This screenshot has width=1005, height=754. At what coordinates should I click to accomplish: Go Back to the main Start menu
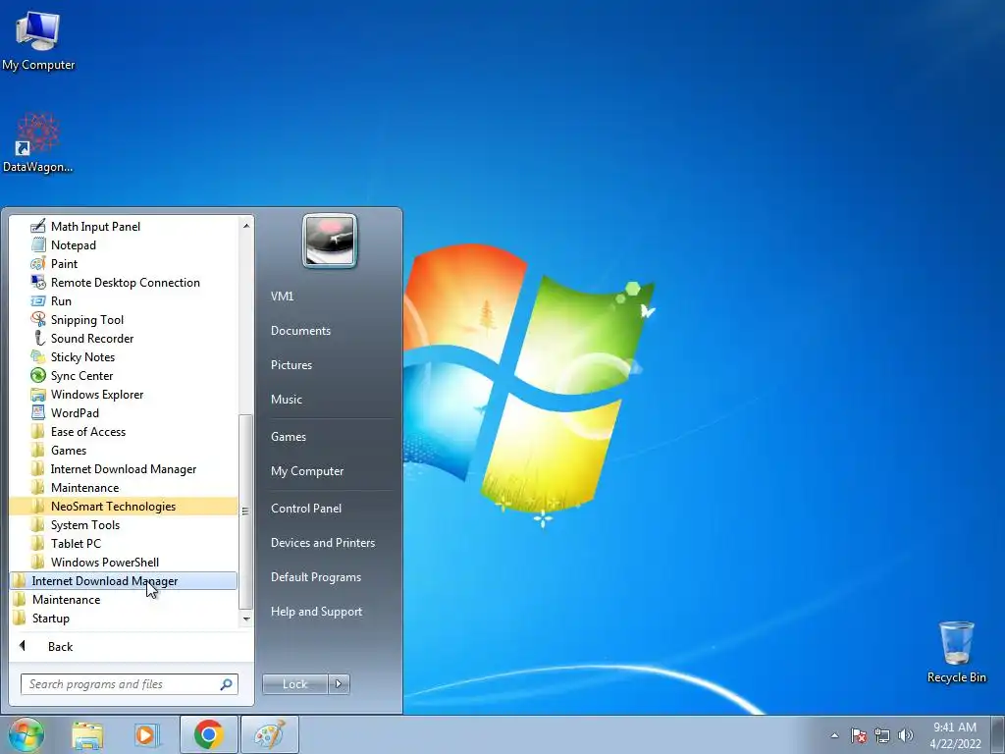pos(60,646)
